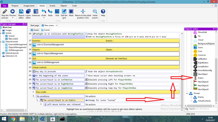Switch to the Images bank ribbon tab
The height and width of the screenshot is (122, 218).
pyautogui.click(x=29, y=6)
